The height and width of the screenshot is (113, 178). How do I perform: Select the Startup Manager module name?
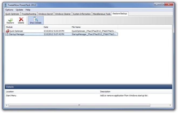17,34
